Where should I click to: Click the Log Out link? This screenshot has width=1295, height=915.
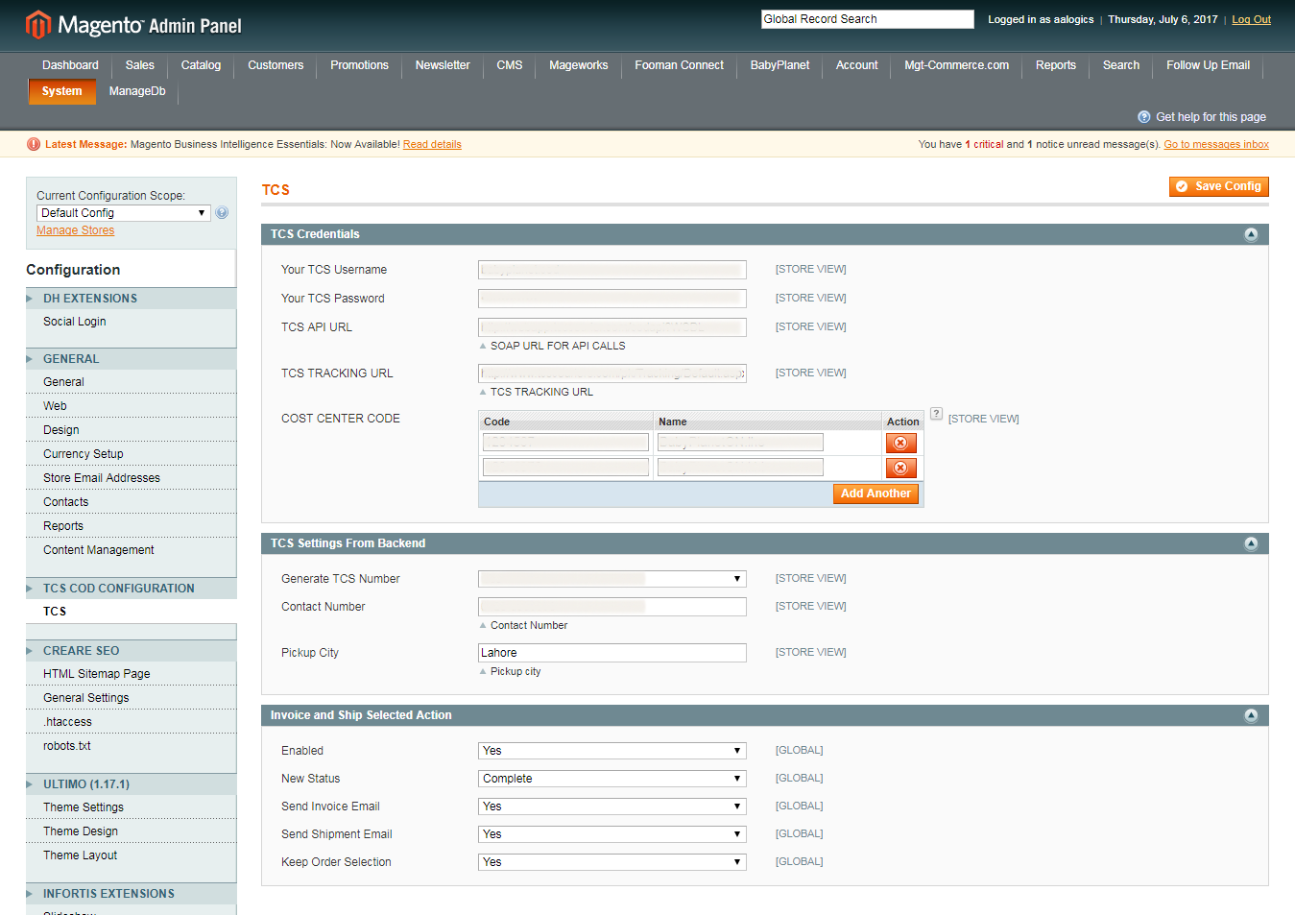click(x=1251, y=19)
